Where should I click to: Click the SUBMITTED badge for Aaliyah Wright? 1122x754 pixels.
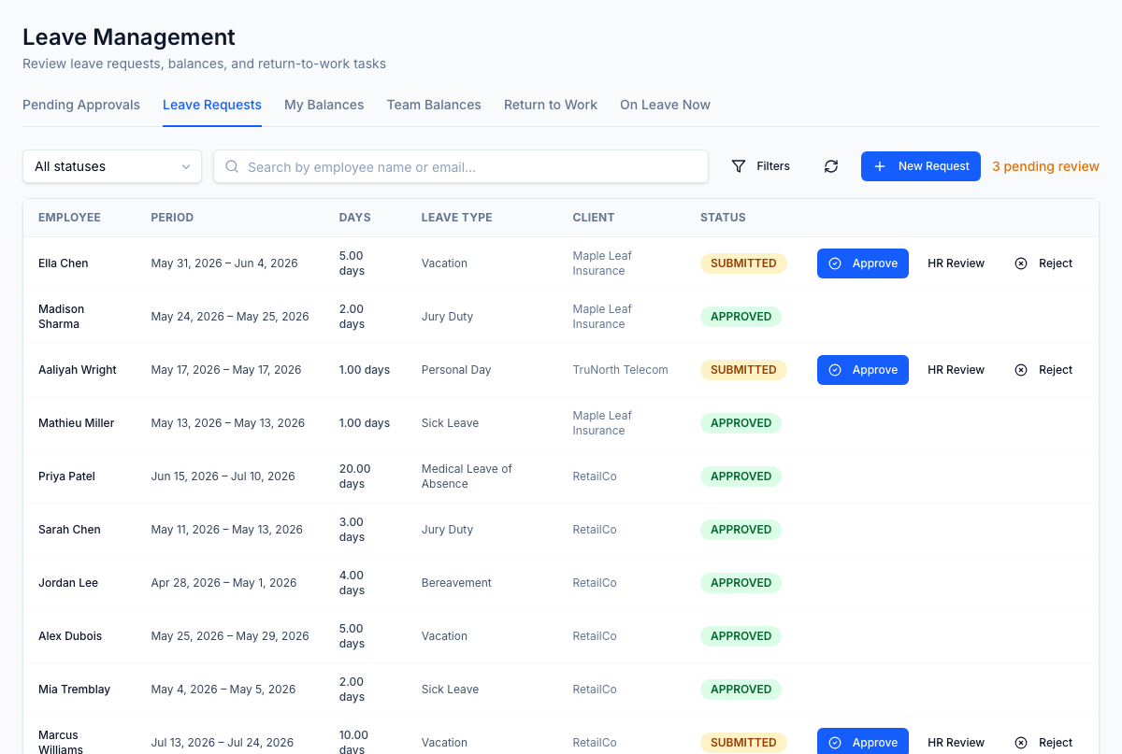(743, 370)
